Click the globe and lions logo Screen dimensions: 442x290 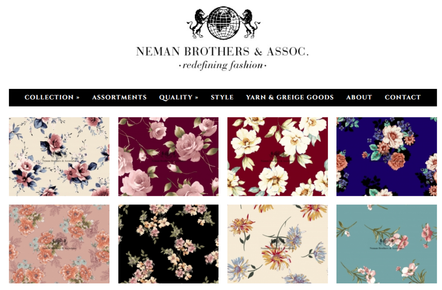pyautogui.click(x=223, y=23)
